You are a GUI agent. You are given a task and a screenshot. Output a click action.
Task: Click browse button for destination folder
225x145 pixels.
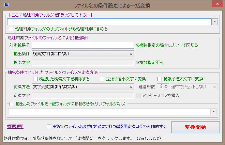pos(214,111)
